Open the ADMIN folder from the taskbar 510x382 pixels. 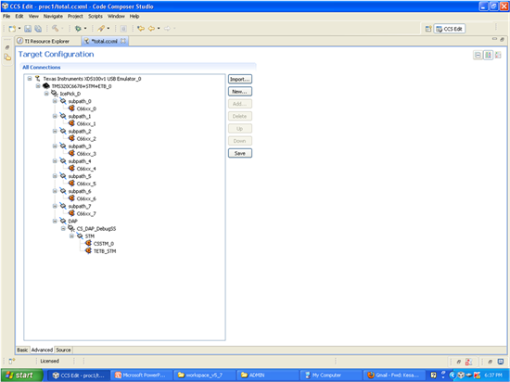pyautogui.click(x=267, y=376)
